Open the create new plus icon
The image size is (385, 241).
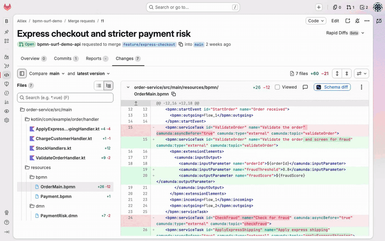tap(319, 7)
